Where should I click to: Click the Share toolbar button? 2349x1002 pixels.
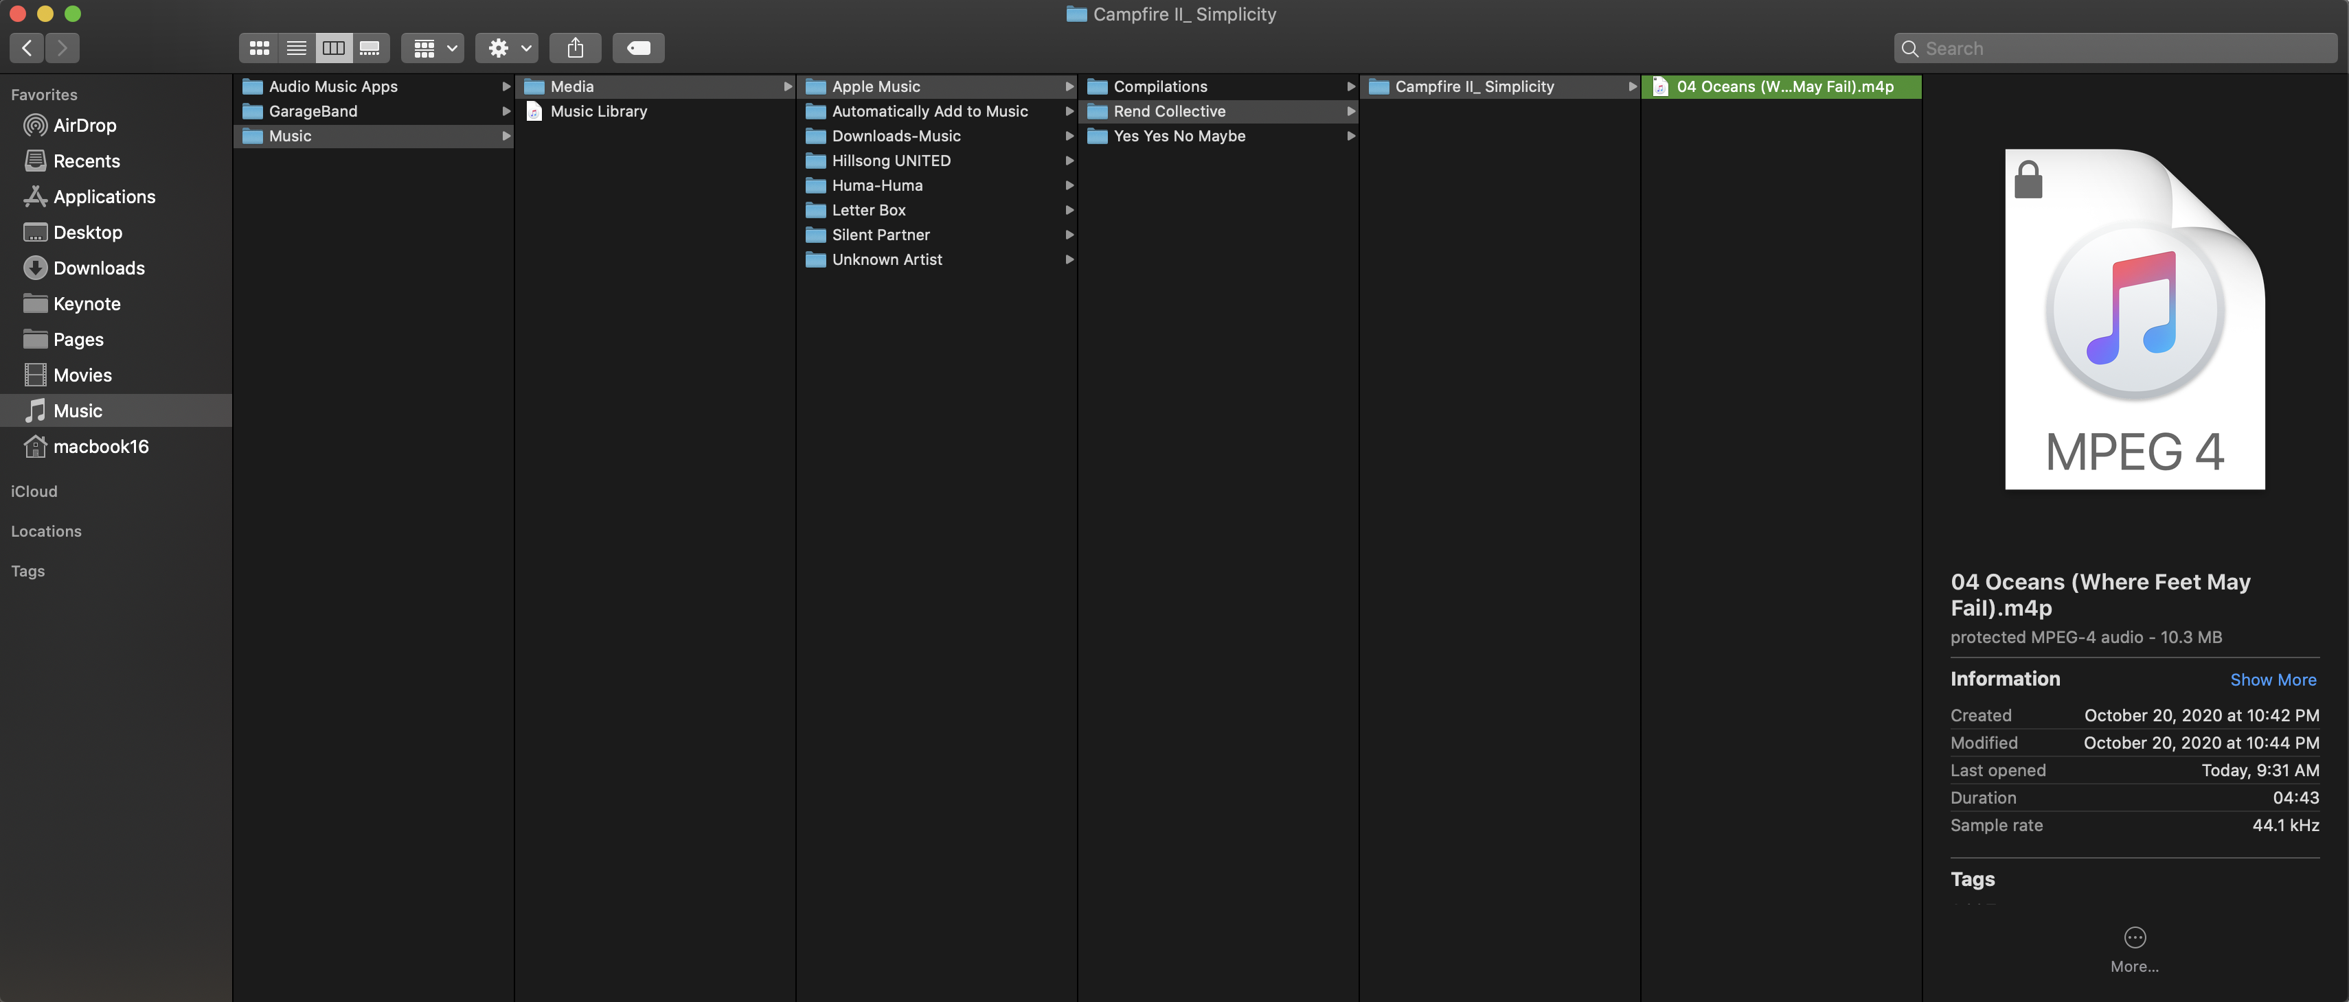pyautogui.click(x=574, y=48)
